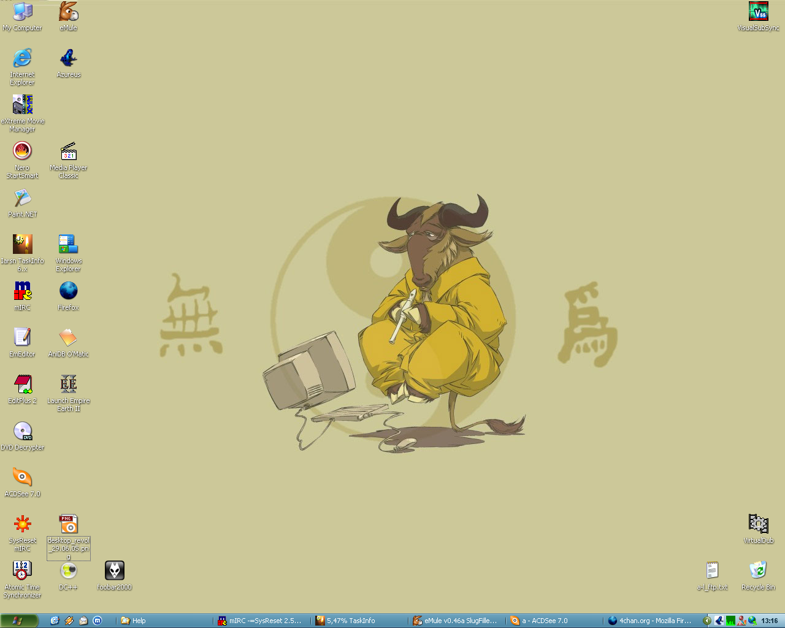Click the envelope quick launch icon
Screen dimensions: 785x628
83,621
